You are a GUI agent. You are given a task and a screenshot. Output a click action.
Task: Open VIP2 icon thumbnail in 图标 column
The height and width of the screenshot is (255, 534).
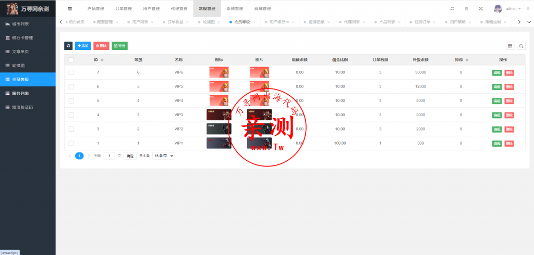[219, 129]
